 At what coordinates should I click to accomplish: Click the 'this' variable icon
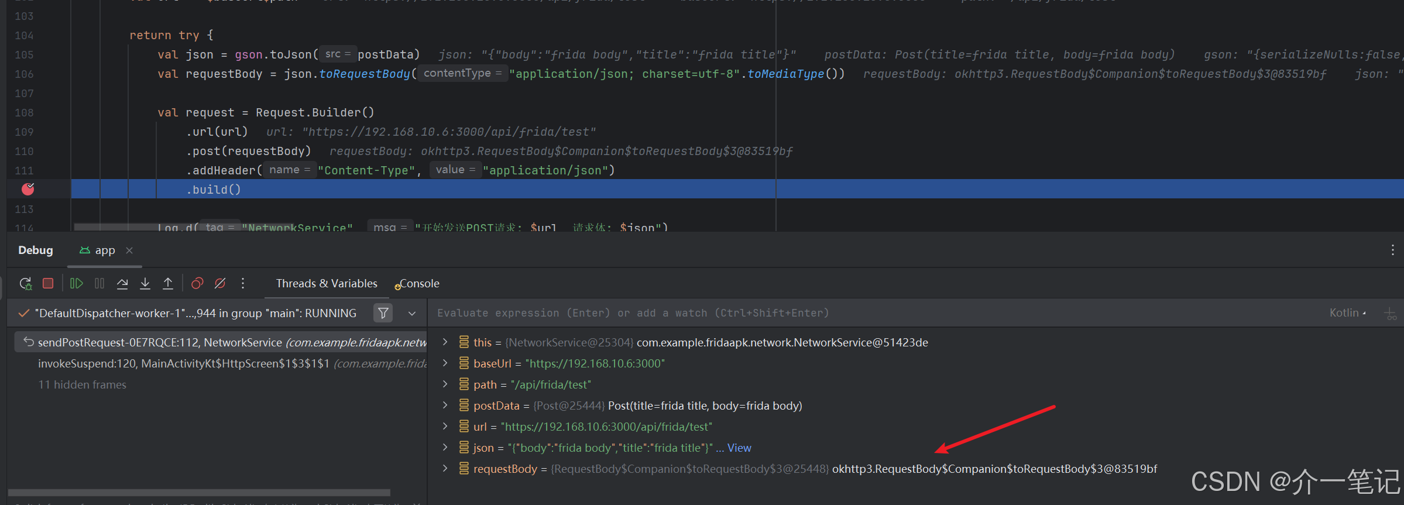tap(464, 342)
